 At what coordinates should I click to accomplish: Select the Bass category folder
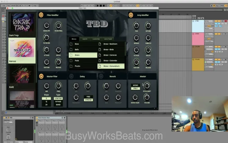[83, 44]
